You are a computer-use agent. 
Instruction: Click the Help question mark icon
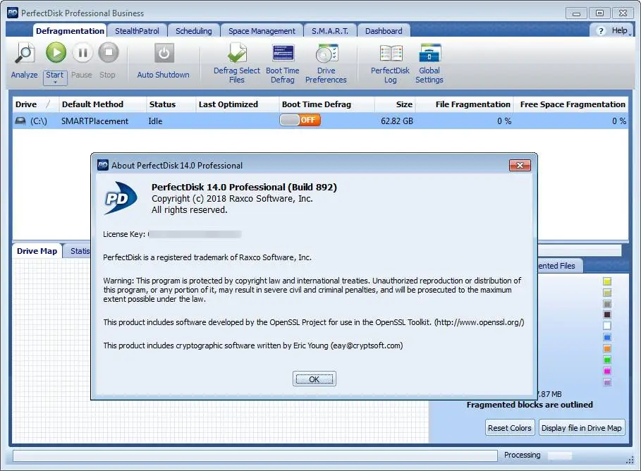coord(601,31)
